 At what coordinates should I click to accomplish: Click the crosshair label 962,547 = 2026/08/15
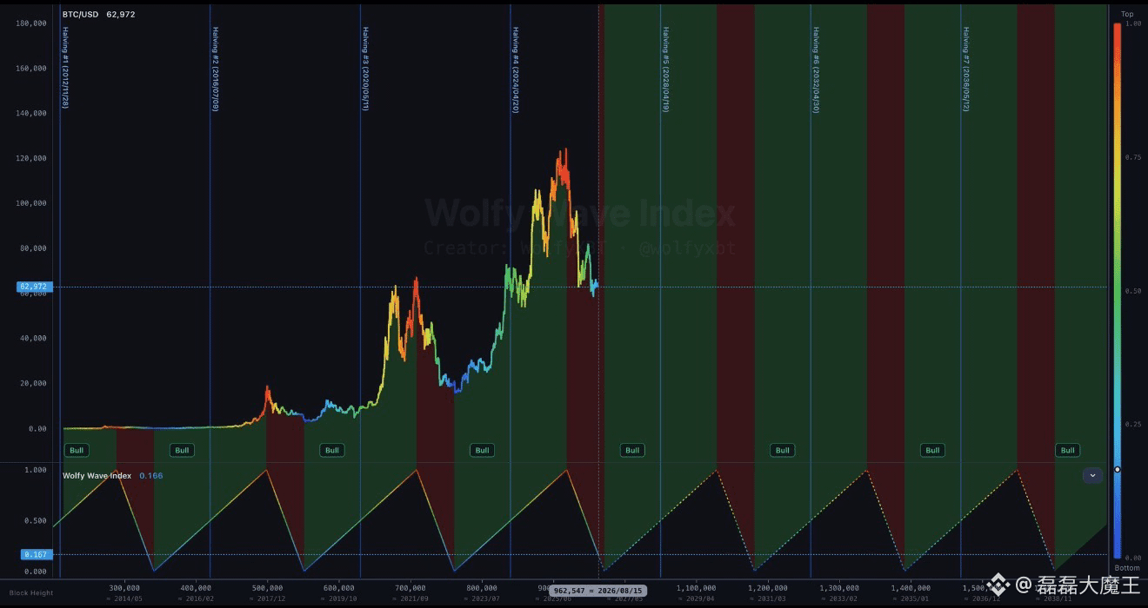(x=597, y=590)
